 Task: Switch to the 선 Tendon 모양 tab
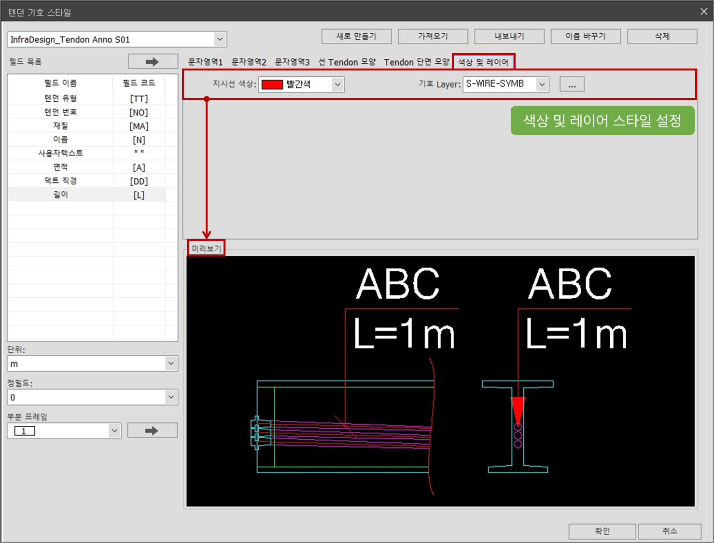(347, 62)
